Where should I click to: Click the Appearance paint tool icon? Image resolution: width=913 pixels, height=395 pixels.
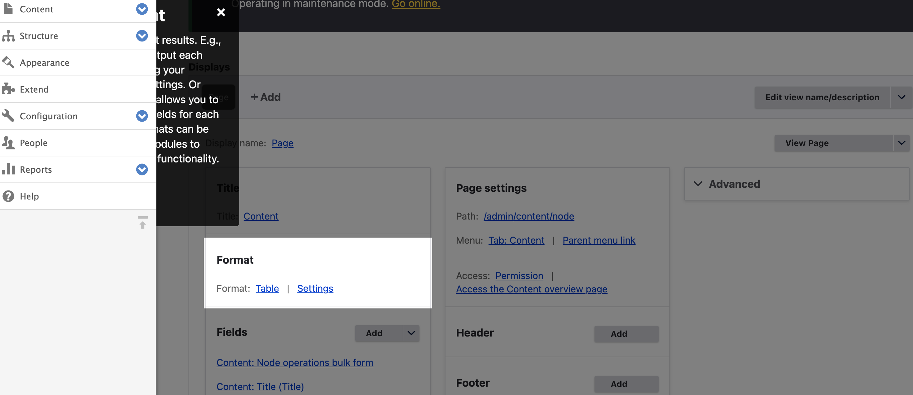8,62
